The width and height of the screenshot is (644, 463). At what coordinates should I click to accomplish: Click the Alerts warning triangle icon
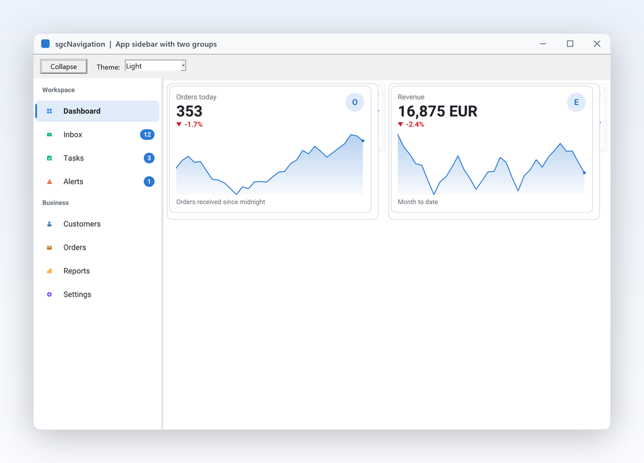coord(49,182)
